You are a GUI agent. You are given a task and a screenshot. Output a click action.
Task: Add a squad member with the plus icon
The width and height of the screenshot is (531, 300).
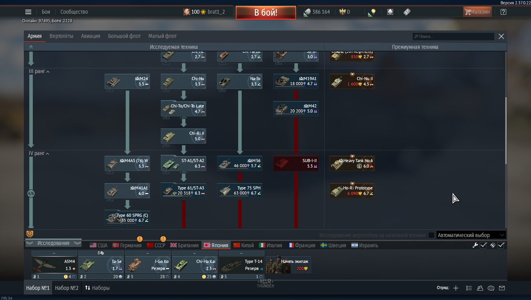click(456, 288)
